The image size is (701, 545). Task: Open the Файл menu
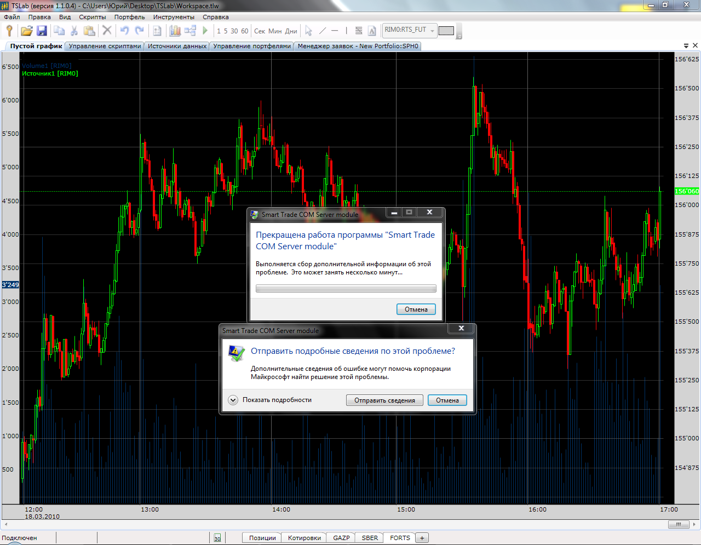12,17
